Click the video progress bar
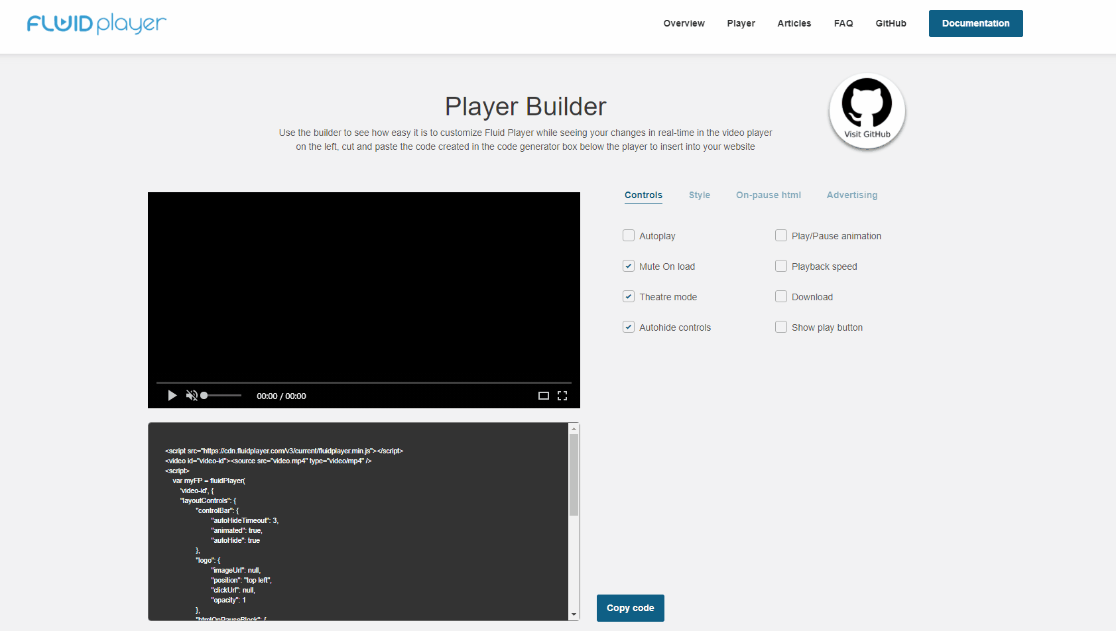 point(364,382)
